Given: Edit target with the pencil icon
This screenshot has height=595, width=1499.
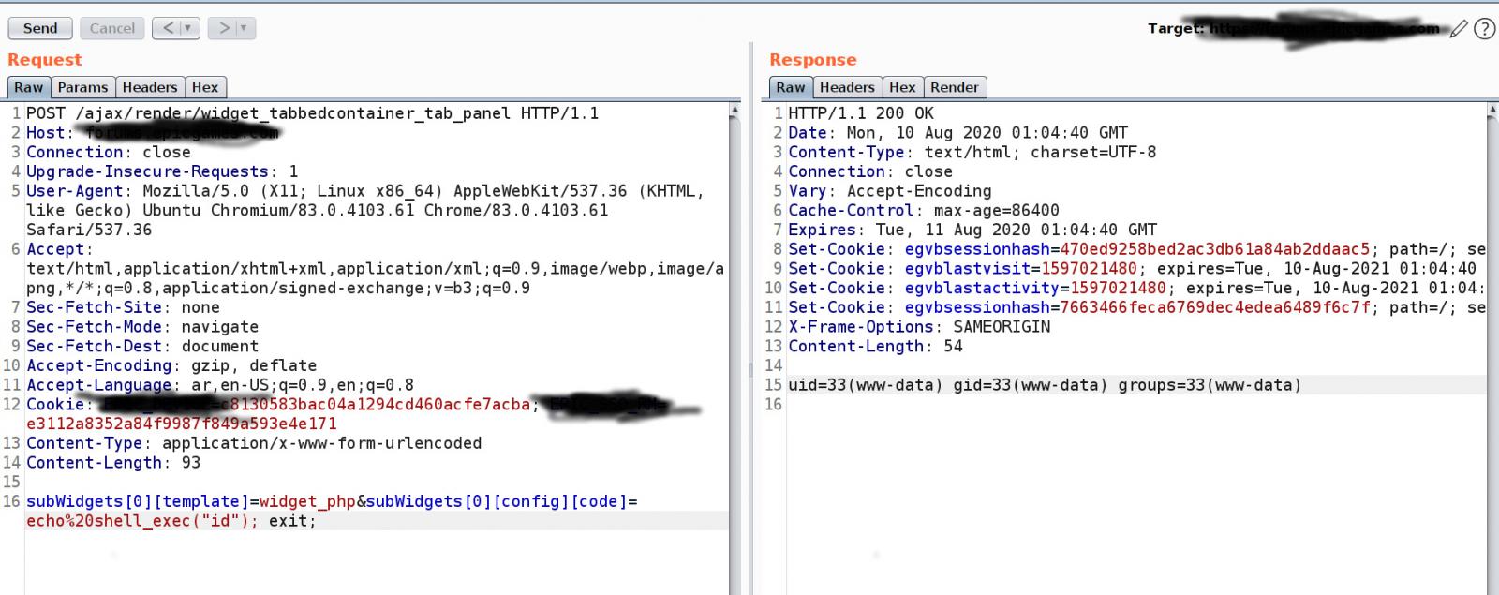Looking at the screenshot, I should point(1459,29).
